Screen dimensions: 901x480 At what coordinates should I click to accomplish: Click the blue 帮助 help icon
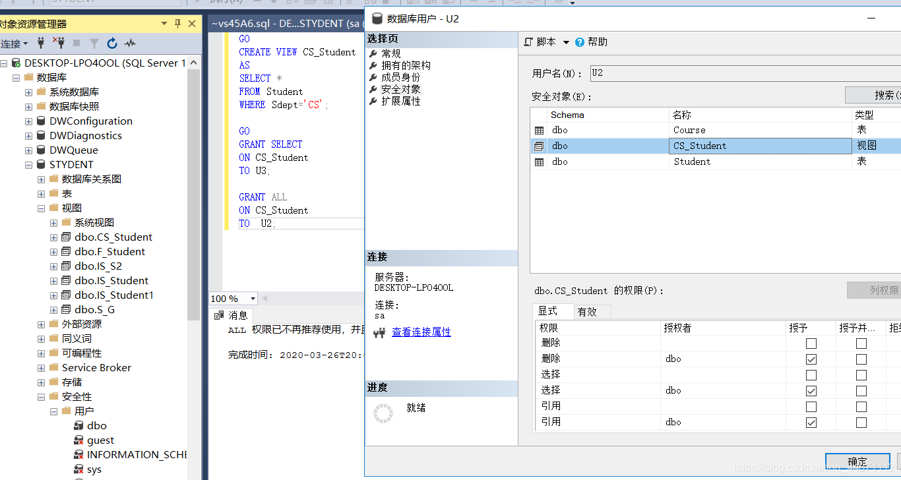(x=580, y=42)
